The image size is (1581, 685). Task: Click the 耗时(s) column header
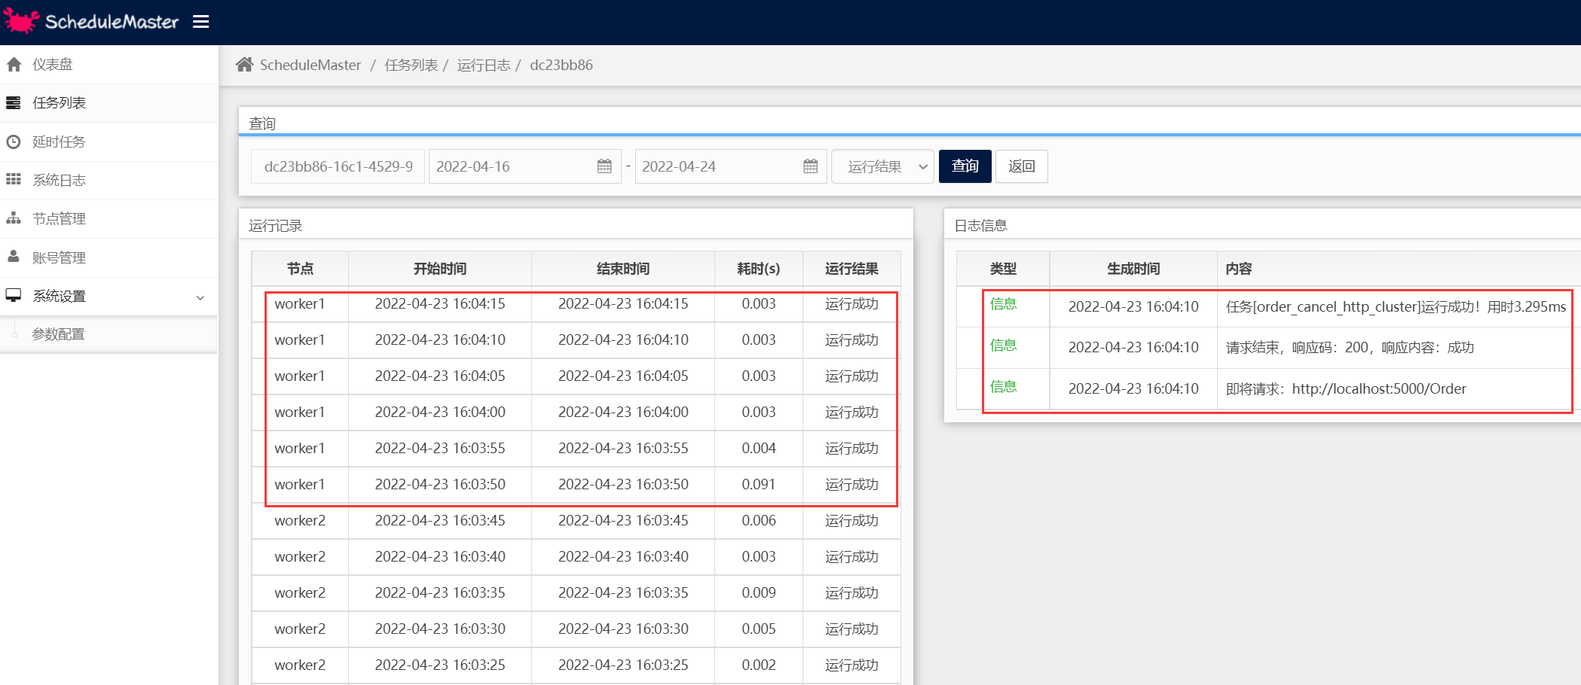pyautogui.click(x=758, y=269)
